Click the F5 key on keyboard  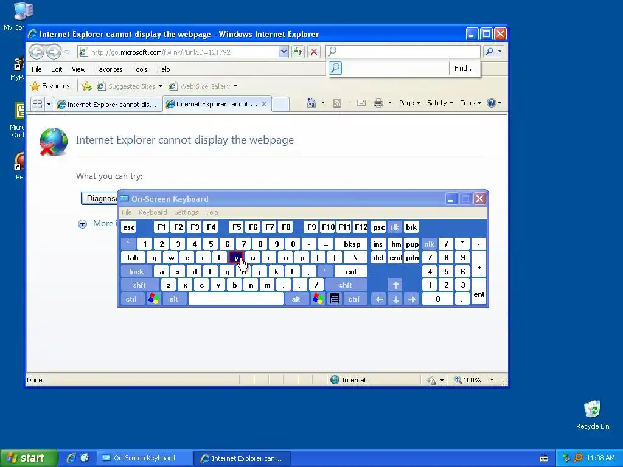point(237,227)
